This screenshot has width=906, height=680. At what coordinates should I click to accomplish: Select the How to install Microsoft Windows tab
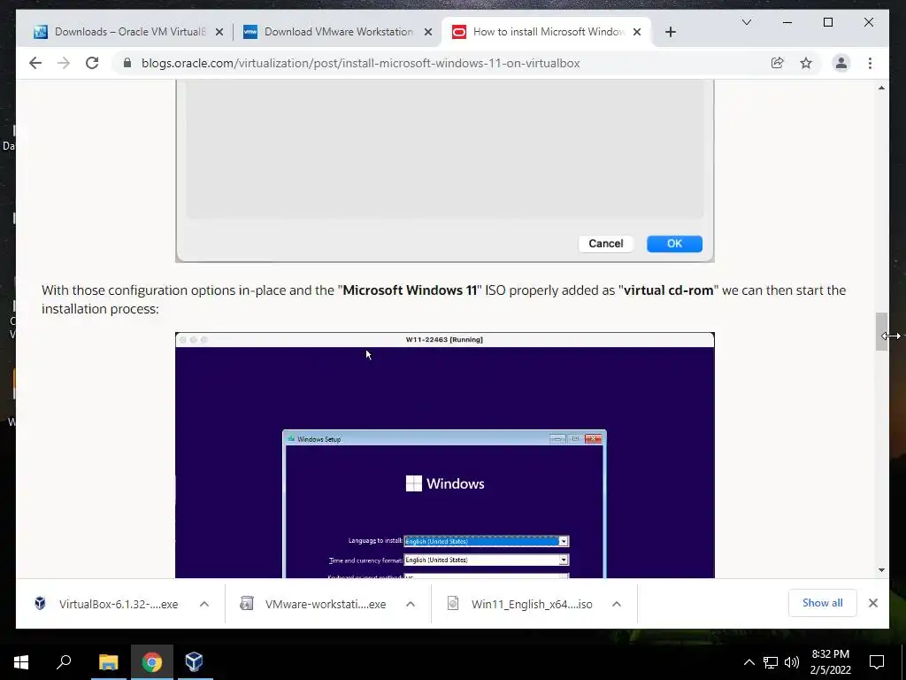(x=547, y=32)
